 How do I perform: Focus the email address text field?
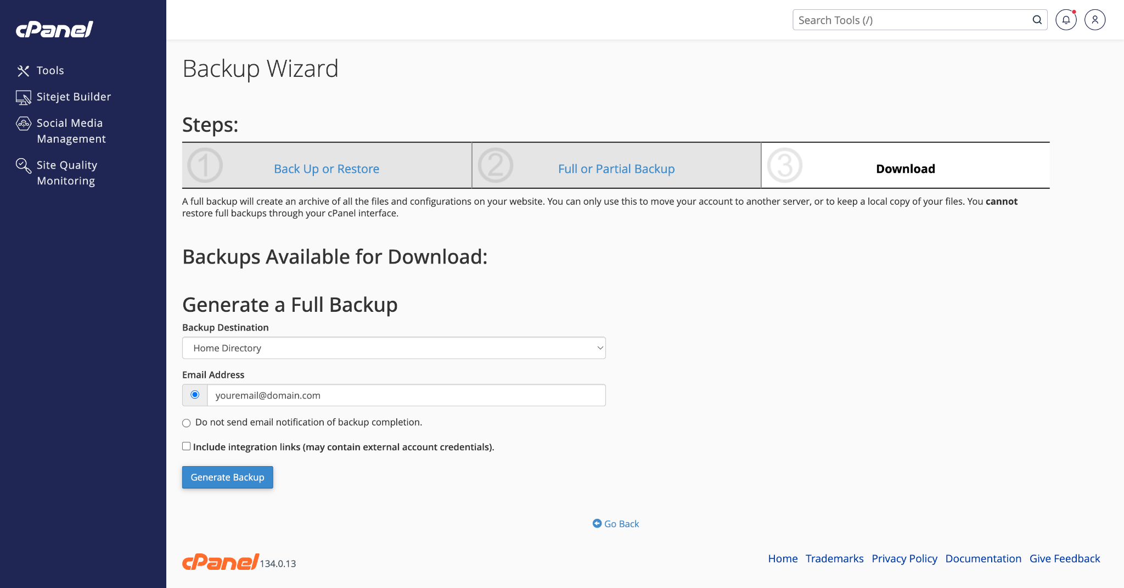[x=406, y=395]
